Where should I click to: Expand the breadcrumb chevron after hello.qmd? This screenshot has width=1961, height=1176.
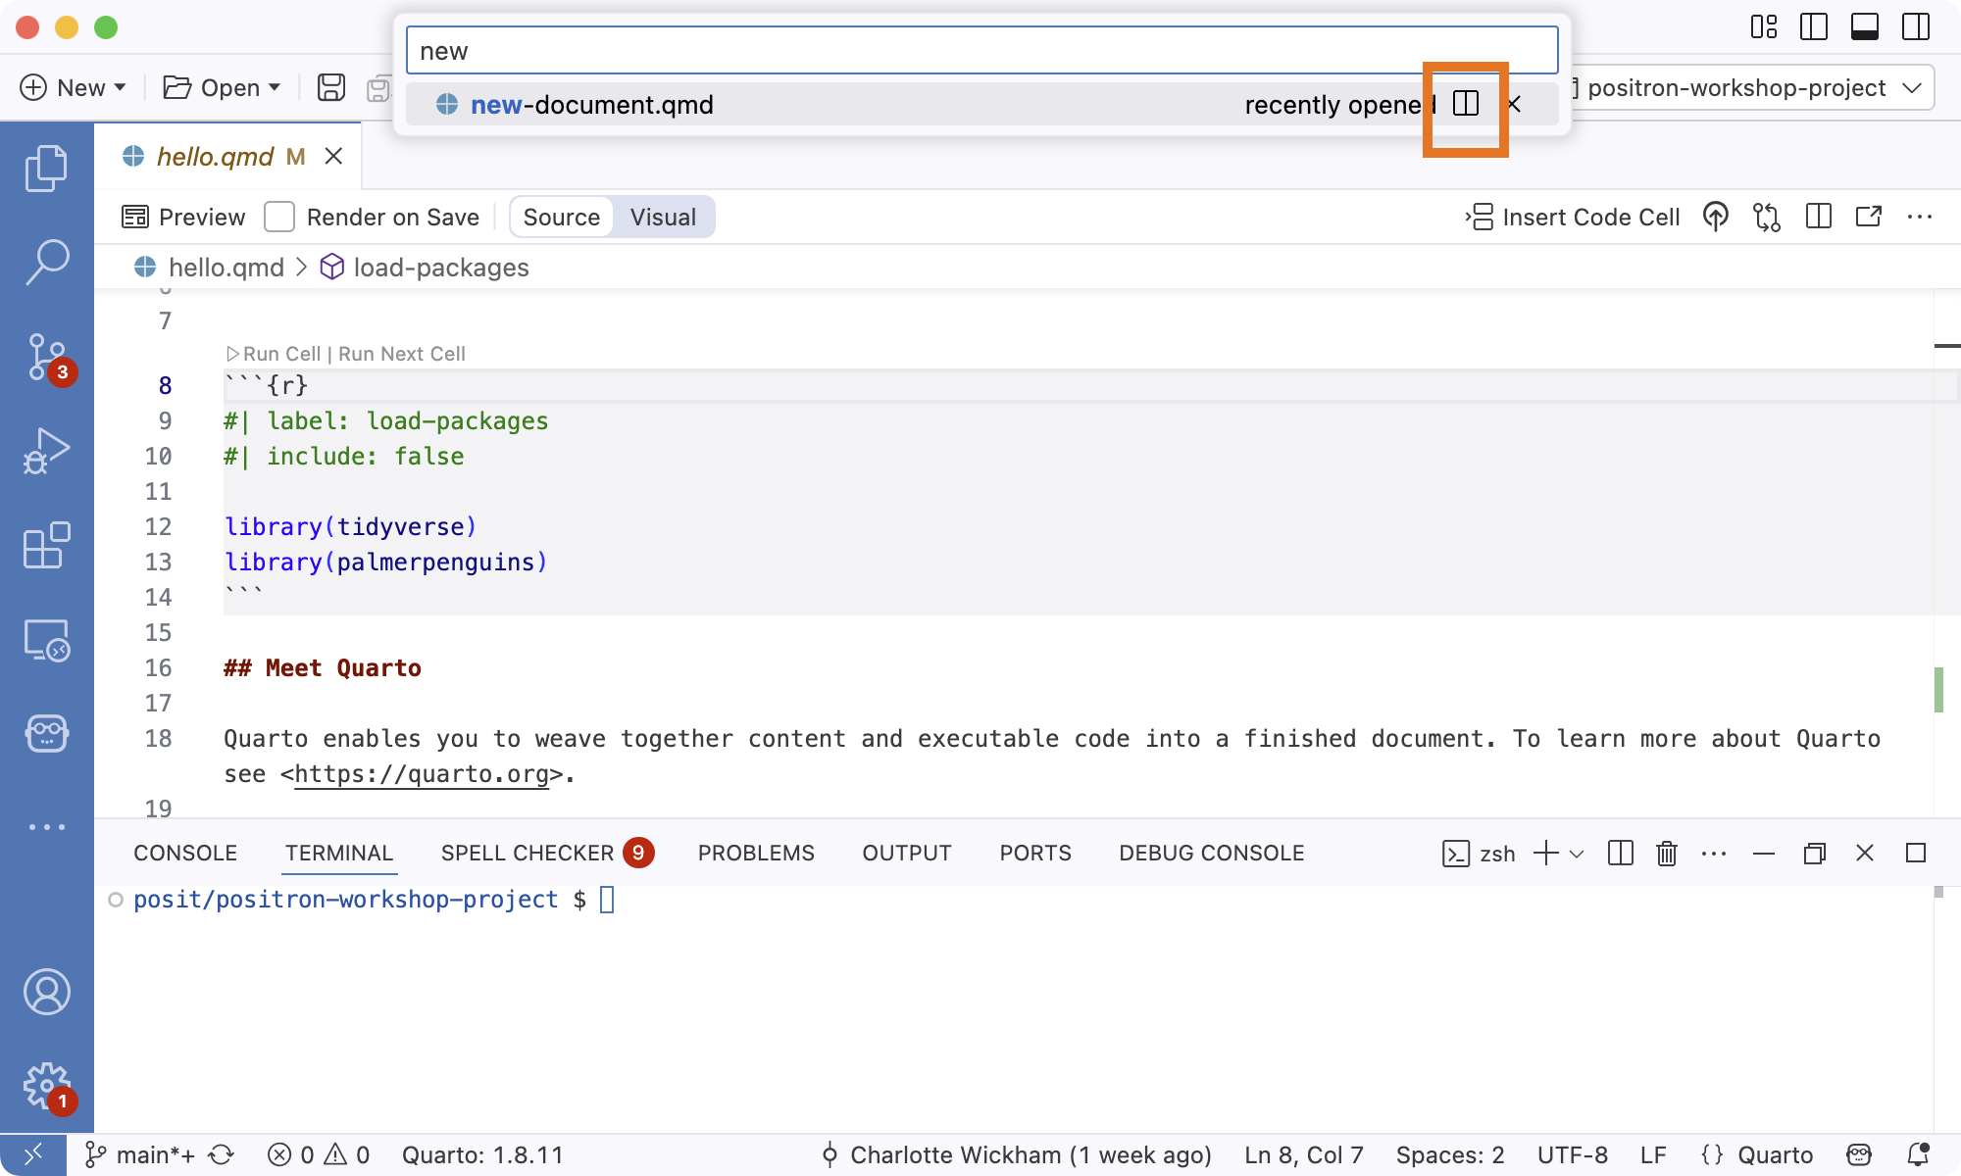click(302, 267)
